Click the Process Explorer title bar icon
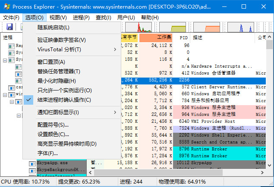Viewport: 274px width, 187px height. [6, 6]
